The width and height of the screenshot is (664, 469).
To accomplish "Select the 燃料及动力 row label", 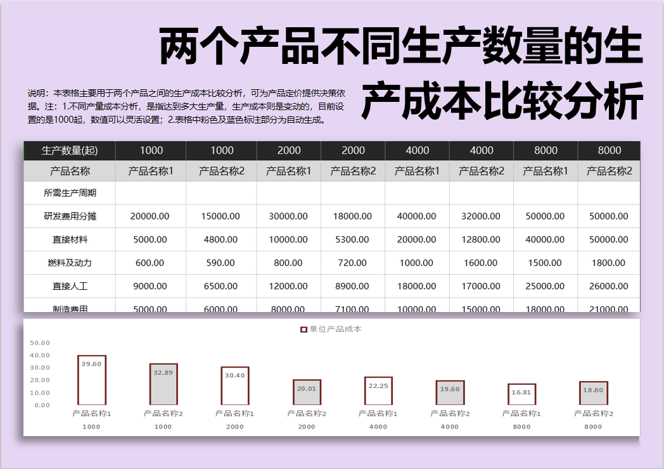I will click(x=70, y=263).
